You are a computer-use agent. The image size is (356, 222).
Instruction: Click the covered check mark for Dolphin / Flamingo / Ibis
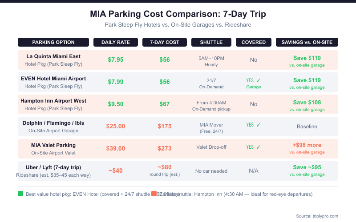click(259, 125)
